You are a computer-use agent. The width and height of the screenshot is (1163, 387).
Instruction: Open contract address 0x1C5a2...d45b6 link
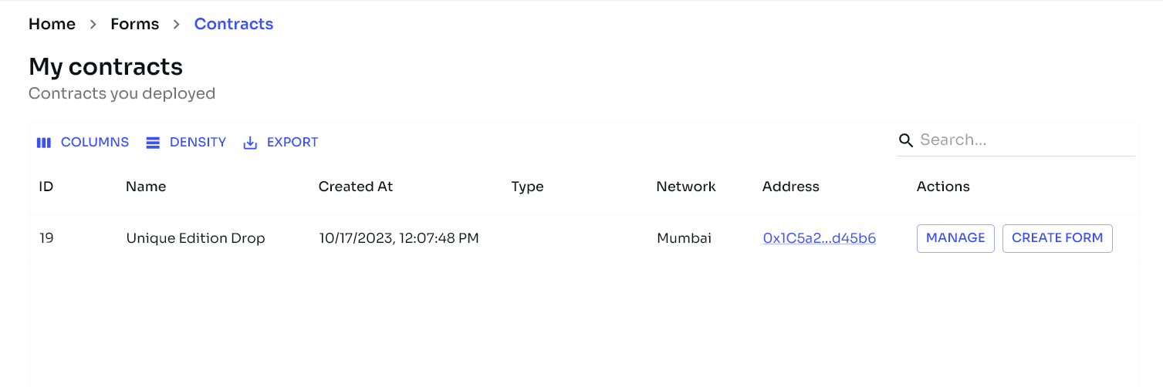[819, 239]
